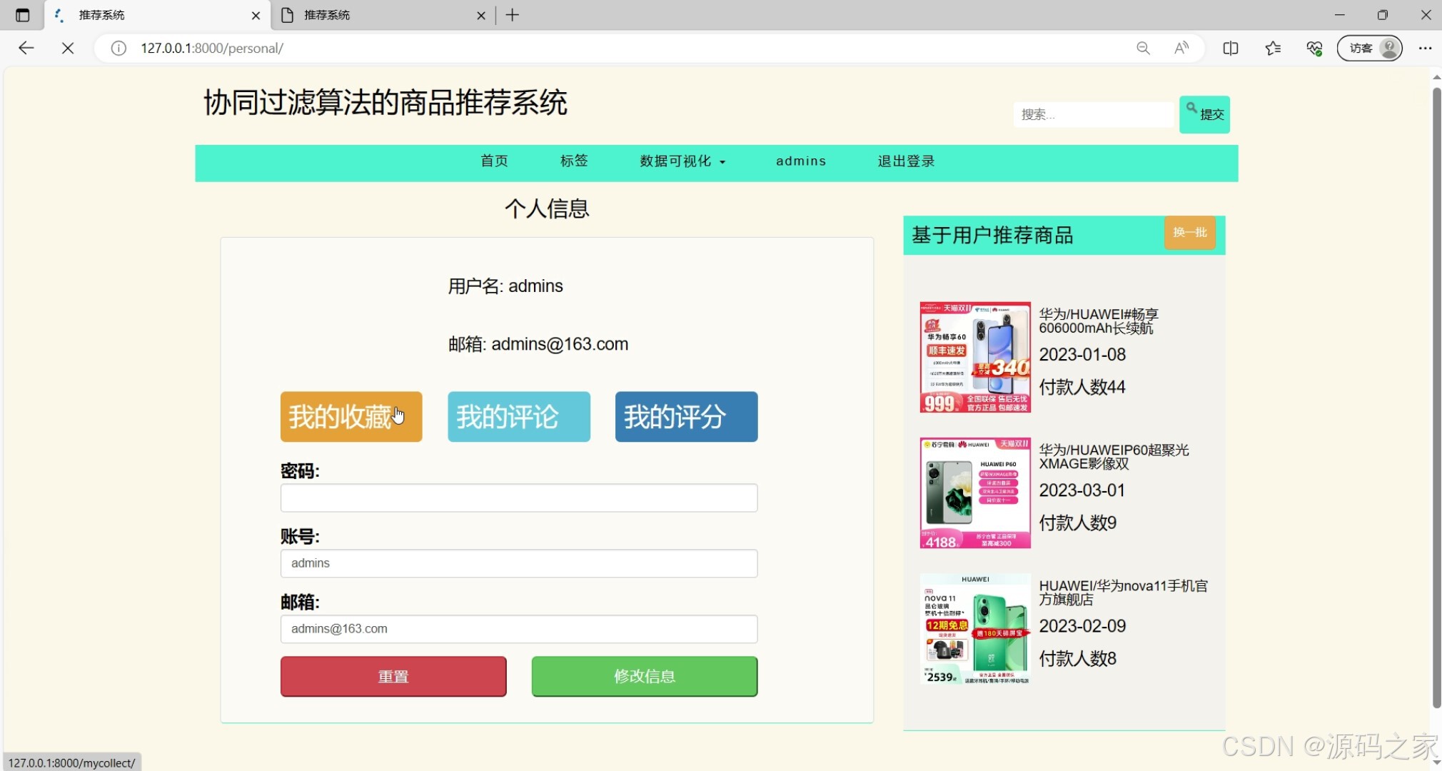This screenshot has height=771, width=1442.
Task: Click inside the 密码 password field
Action: point(518,498)
